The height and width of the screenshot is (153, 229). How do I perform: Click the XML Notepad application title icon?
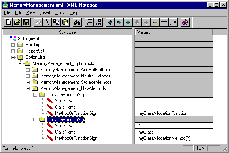point(5,5)
